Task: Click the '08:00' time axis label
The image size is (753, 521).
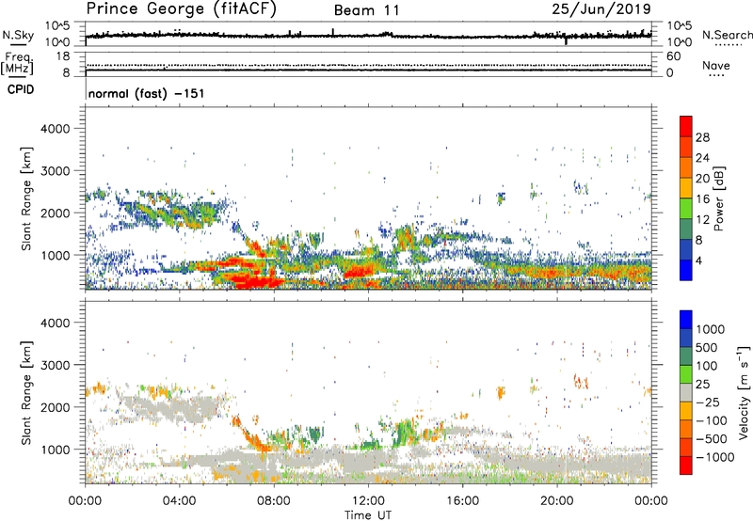Action: 274,501
